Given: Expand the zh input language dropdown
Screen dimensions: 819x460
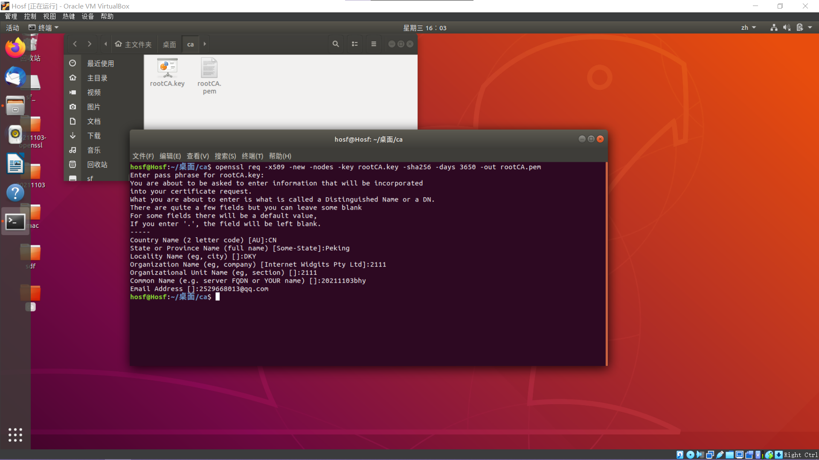Looking at the screenshot, I should [748, 28].
